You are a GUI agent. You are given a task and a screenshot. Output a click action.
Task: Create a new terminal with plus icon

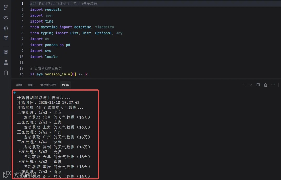(x=245, y=85)
